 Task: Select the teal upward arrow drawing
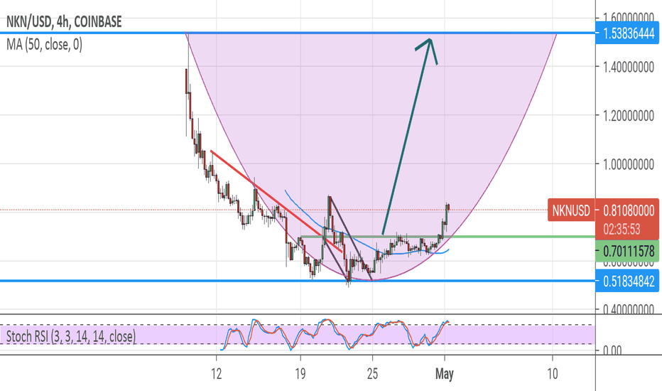click(x=410, y=136)
